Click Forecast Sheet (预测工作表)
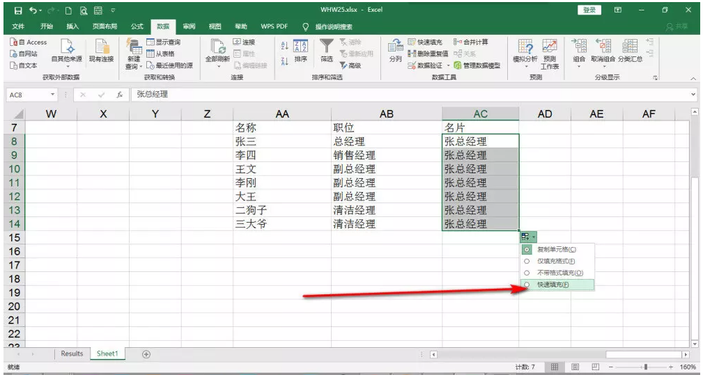This screenshot has height=375, width=703. tap(550, 54)
